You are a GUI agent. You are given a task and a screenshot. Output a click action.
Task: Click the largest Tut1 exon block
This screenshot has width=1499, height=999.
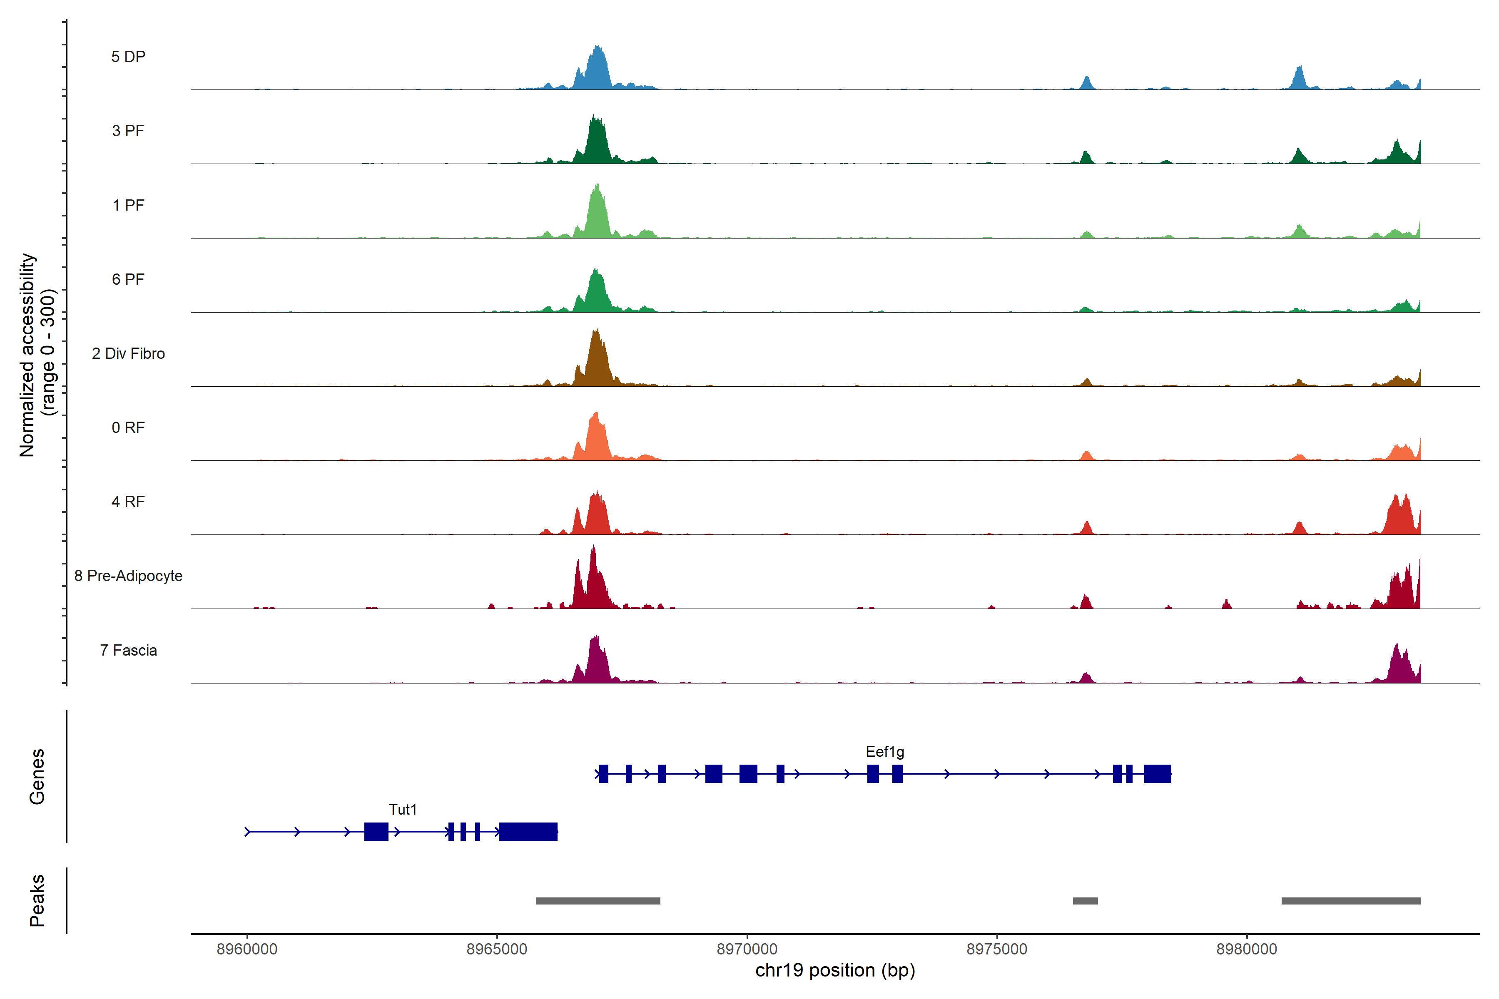pyautogui.click(x=528, y=831)
